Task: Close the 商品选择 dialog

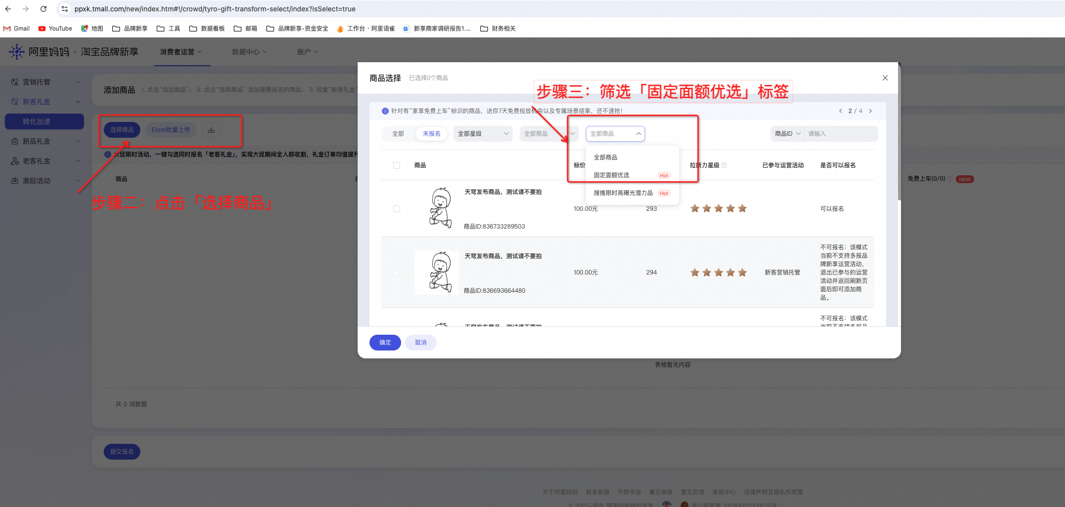Action: pos(885,78)
